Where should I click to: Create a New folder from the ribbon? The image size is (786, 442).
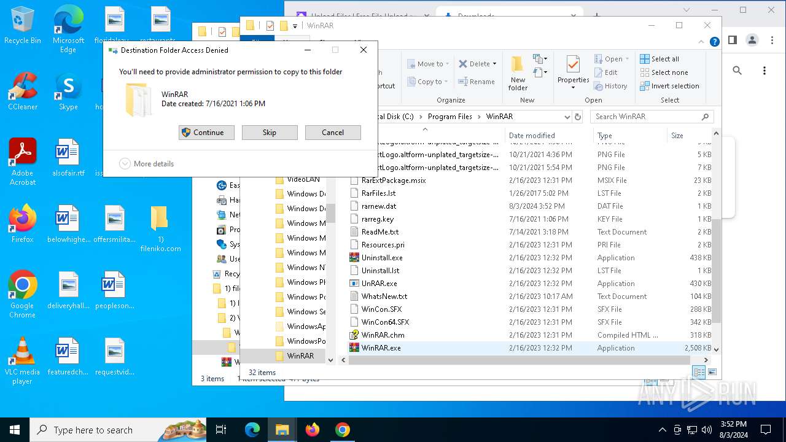point(518,74)
